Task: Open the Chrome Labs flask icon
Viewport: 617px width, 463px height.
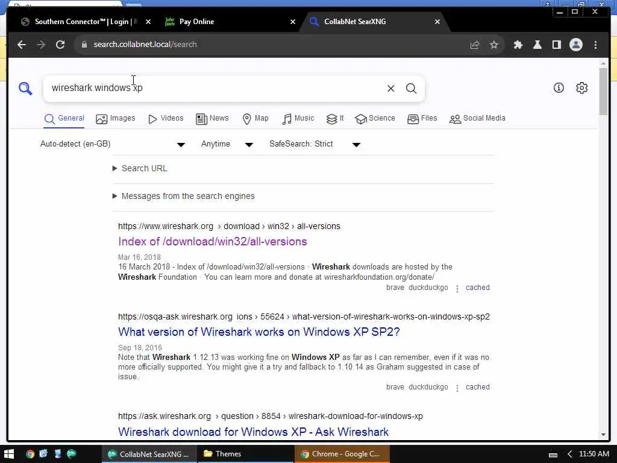Action: 537,45
